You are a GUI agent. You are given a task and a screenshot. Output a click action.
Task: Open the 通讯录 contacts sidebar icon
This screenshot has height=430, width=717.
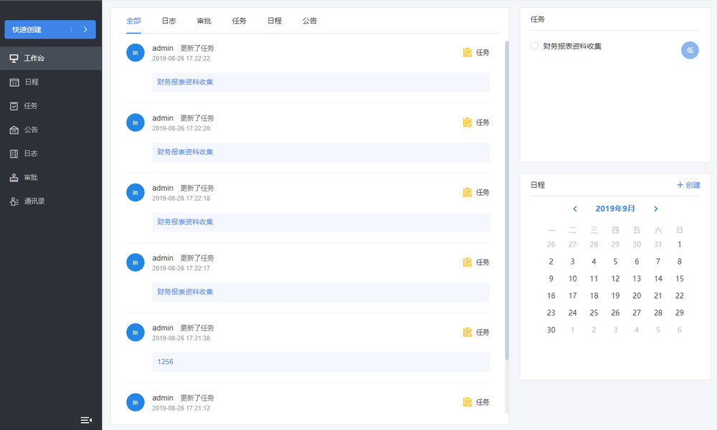tap(14, 201)
